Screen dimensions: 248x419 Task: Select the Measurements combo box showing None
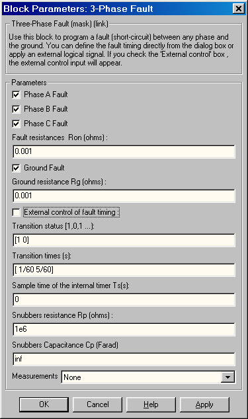coord(148,377)
